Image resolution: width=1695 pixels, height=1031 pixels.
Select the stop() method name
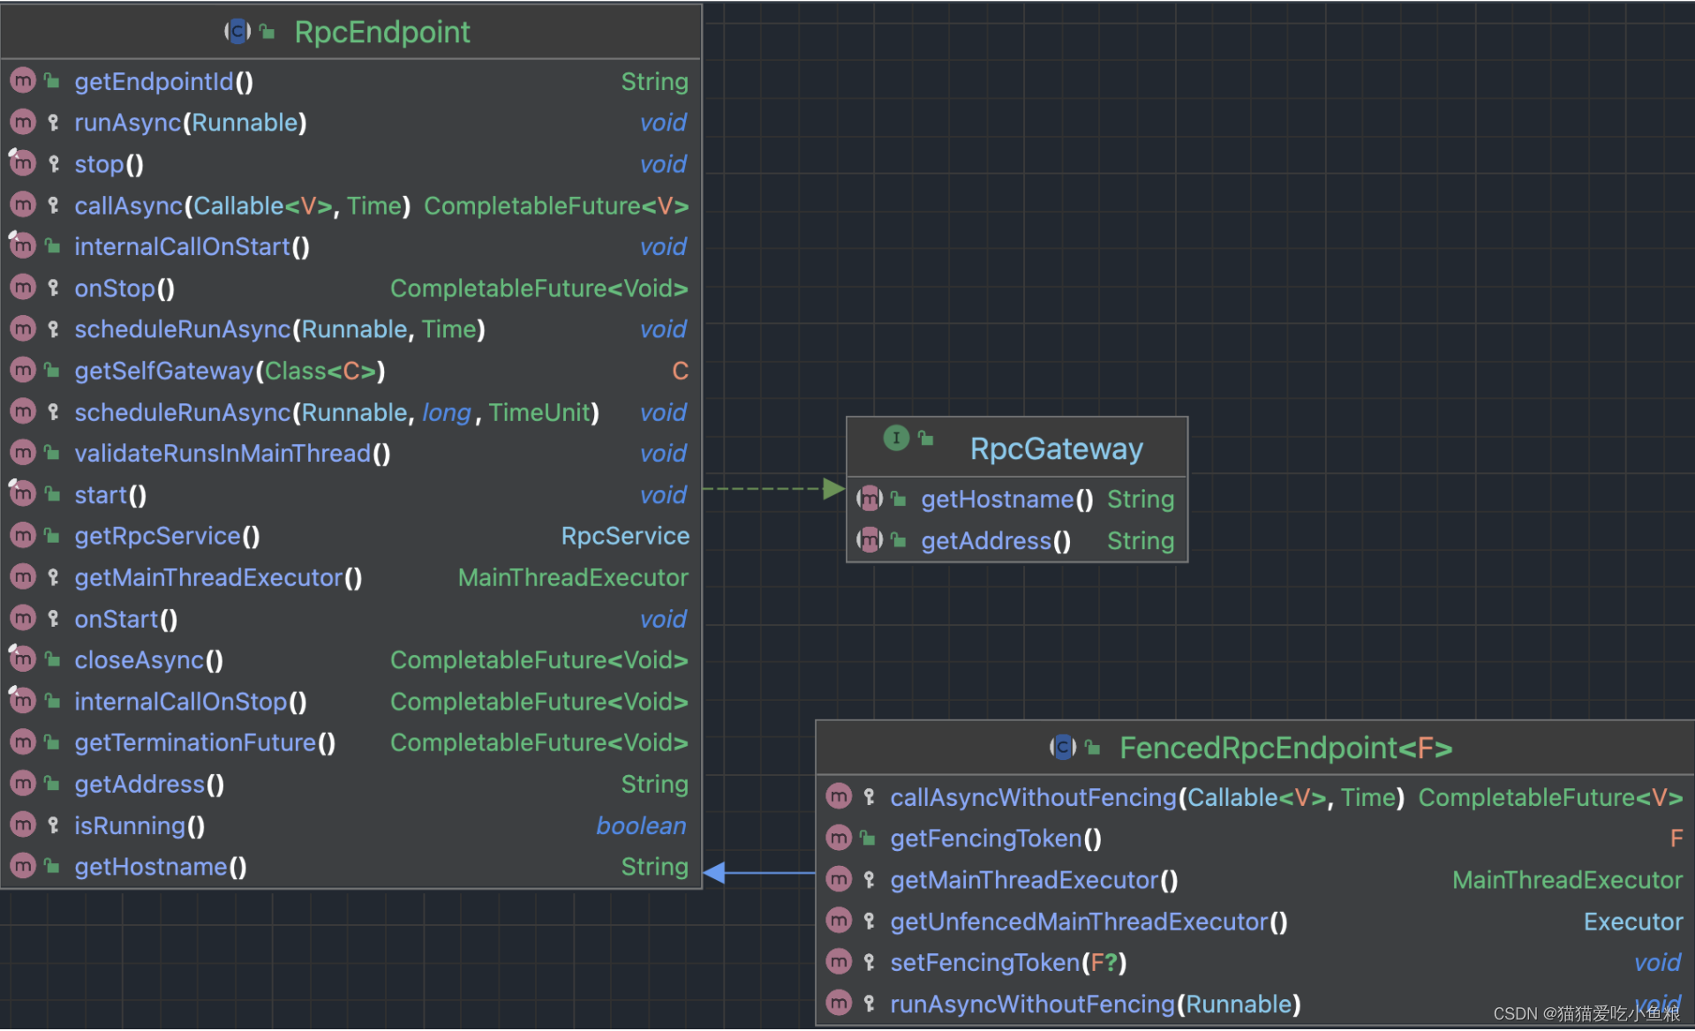click(109, 164)
